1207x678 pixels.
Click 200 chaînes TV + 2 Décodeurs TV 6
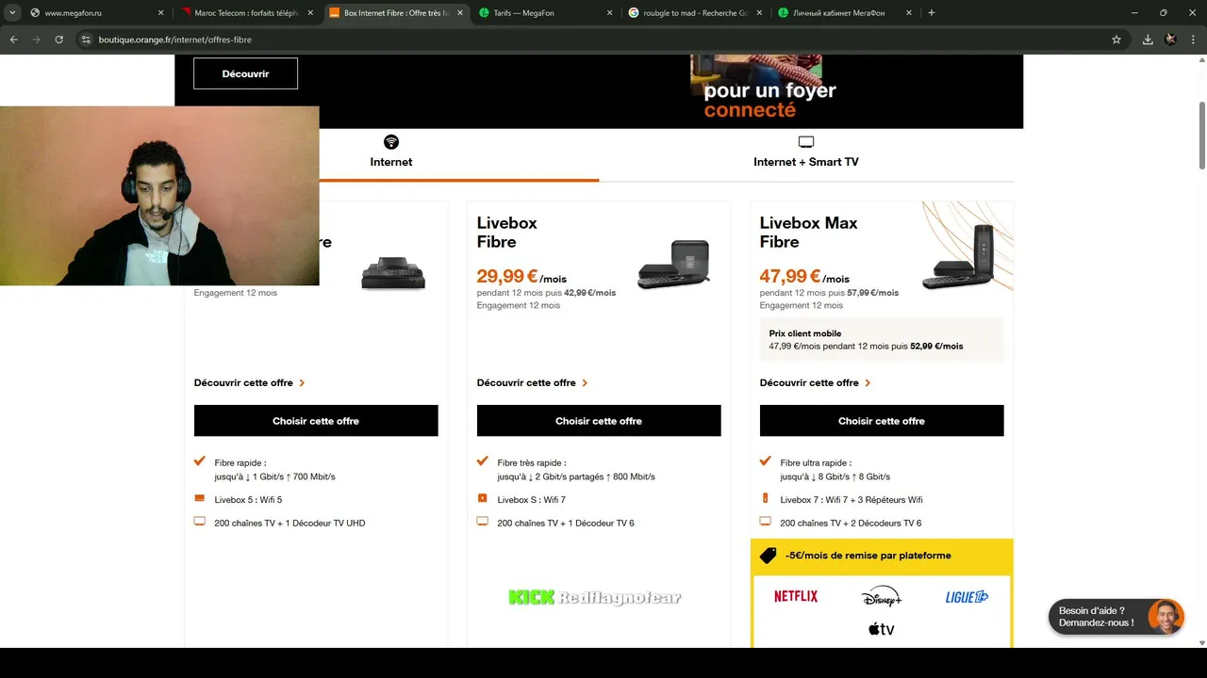(x=851, y=523)
